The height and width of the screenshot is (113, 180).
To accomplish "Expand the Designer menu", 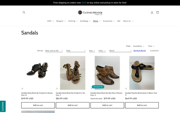I will (61, 21).
